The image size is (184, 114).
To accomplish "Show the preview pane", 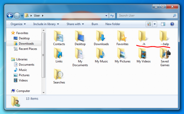I will (x=163, y=24).
